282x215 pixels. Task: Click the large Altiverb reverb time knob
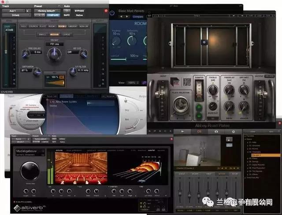[30, 171]
